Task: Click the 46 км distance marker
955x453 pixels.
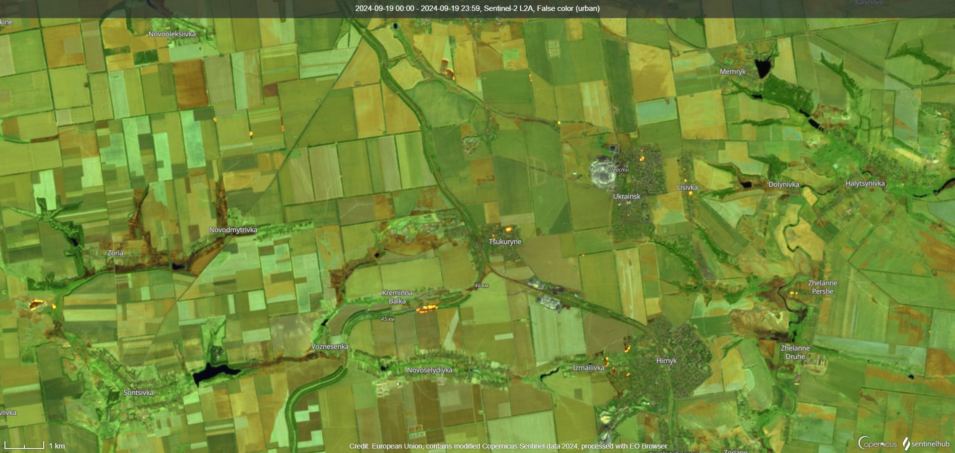Action: (481, 286)
